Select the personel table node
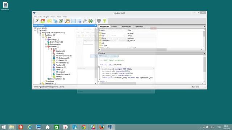 click(x=62, y=72)
